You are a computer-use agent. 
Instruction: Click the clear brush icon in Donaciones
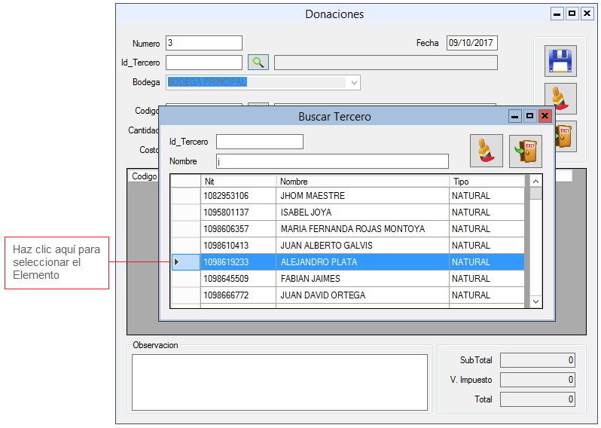(560, 98)
